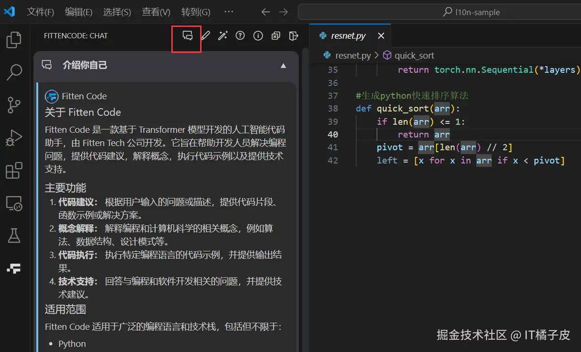The height and width of the screenshot is (352, 581).
Task: Click the '#生成python快速排序算法' comment line
Action: click(412, 96)
